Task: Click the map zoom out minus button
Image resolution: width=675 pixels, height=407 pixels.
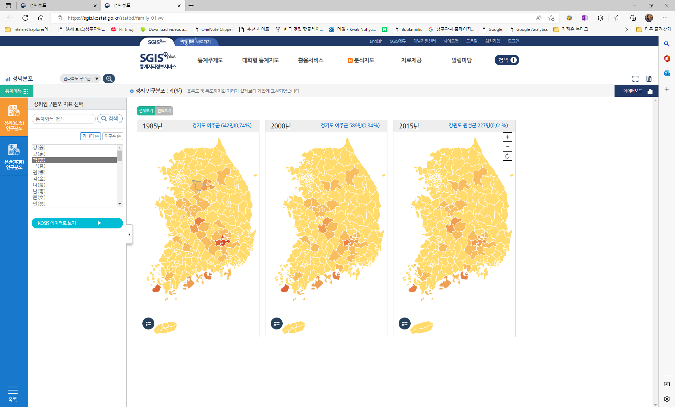Action: click(x=507, y=147)
